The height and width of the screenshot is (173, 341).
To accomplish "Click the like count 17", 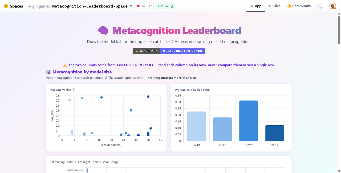I will pyautogui.click(x=150, y=6).
